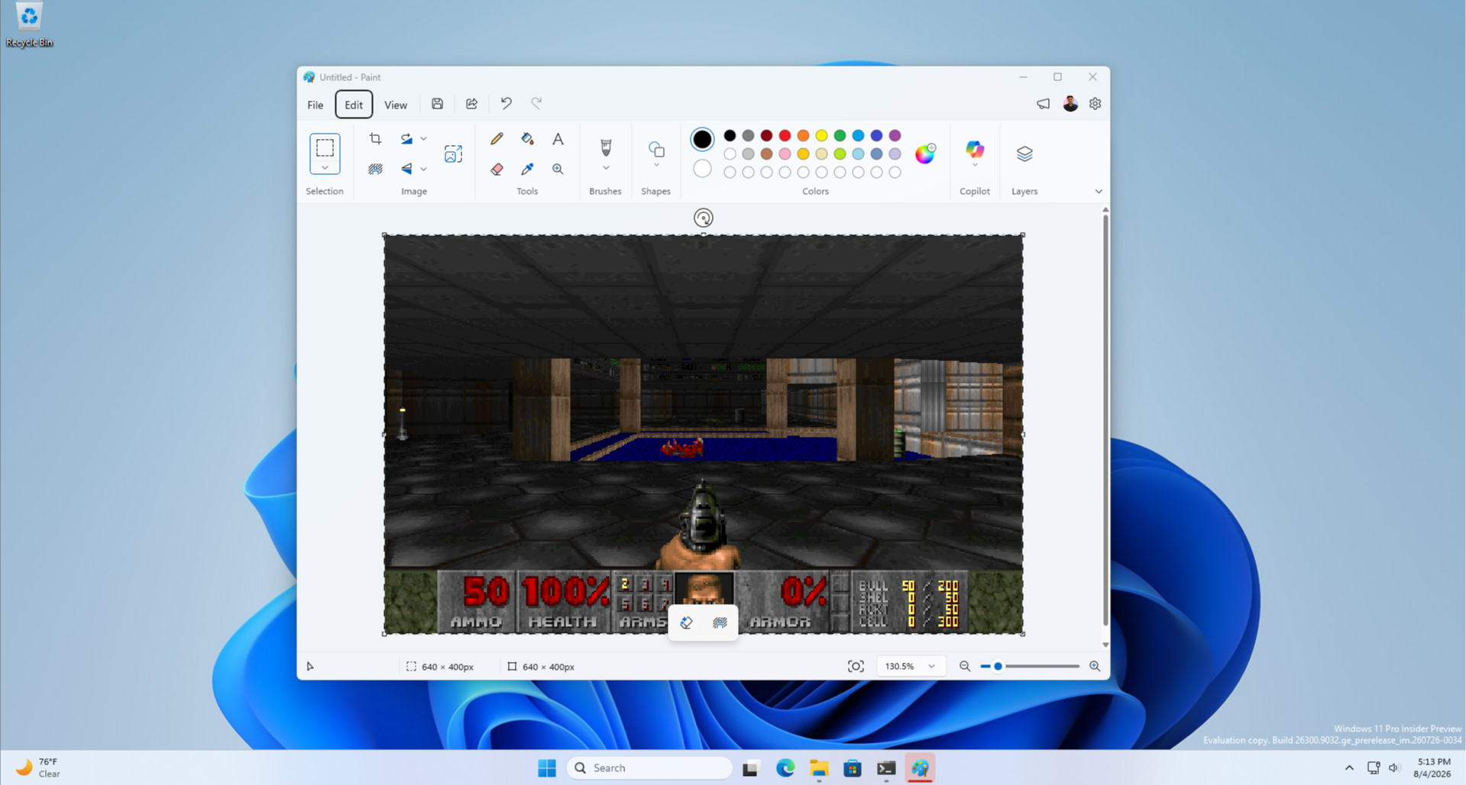1466x785 pixels.
Task: Click the Flip image icon
Action: pyautogui.click(x=406, y=169)
